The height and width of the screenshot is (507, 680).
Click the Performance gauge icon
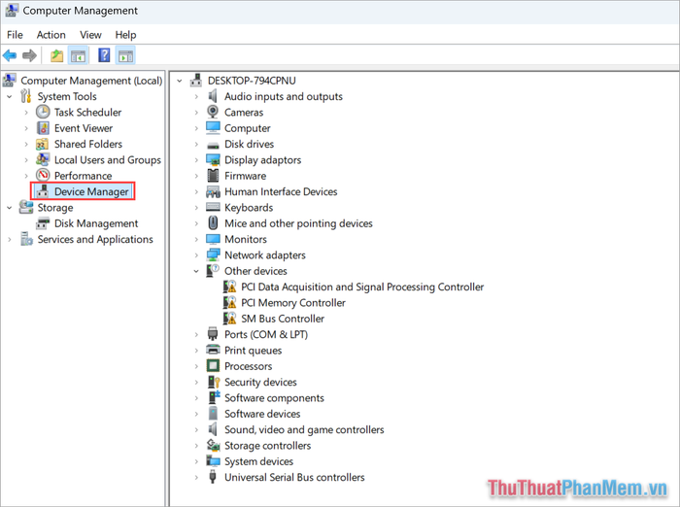click(x=43, y=176)
